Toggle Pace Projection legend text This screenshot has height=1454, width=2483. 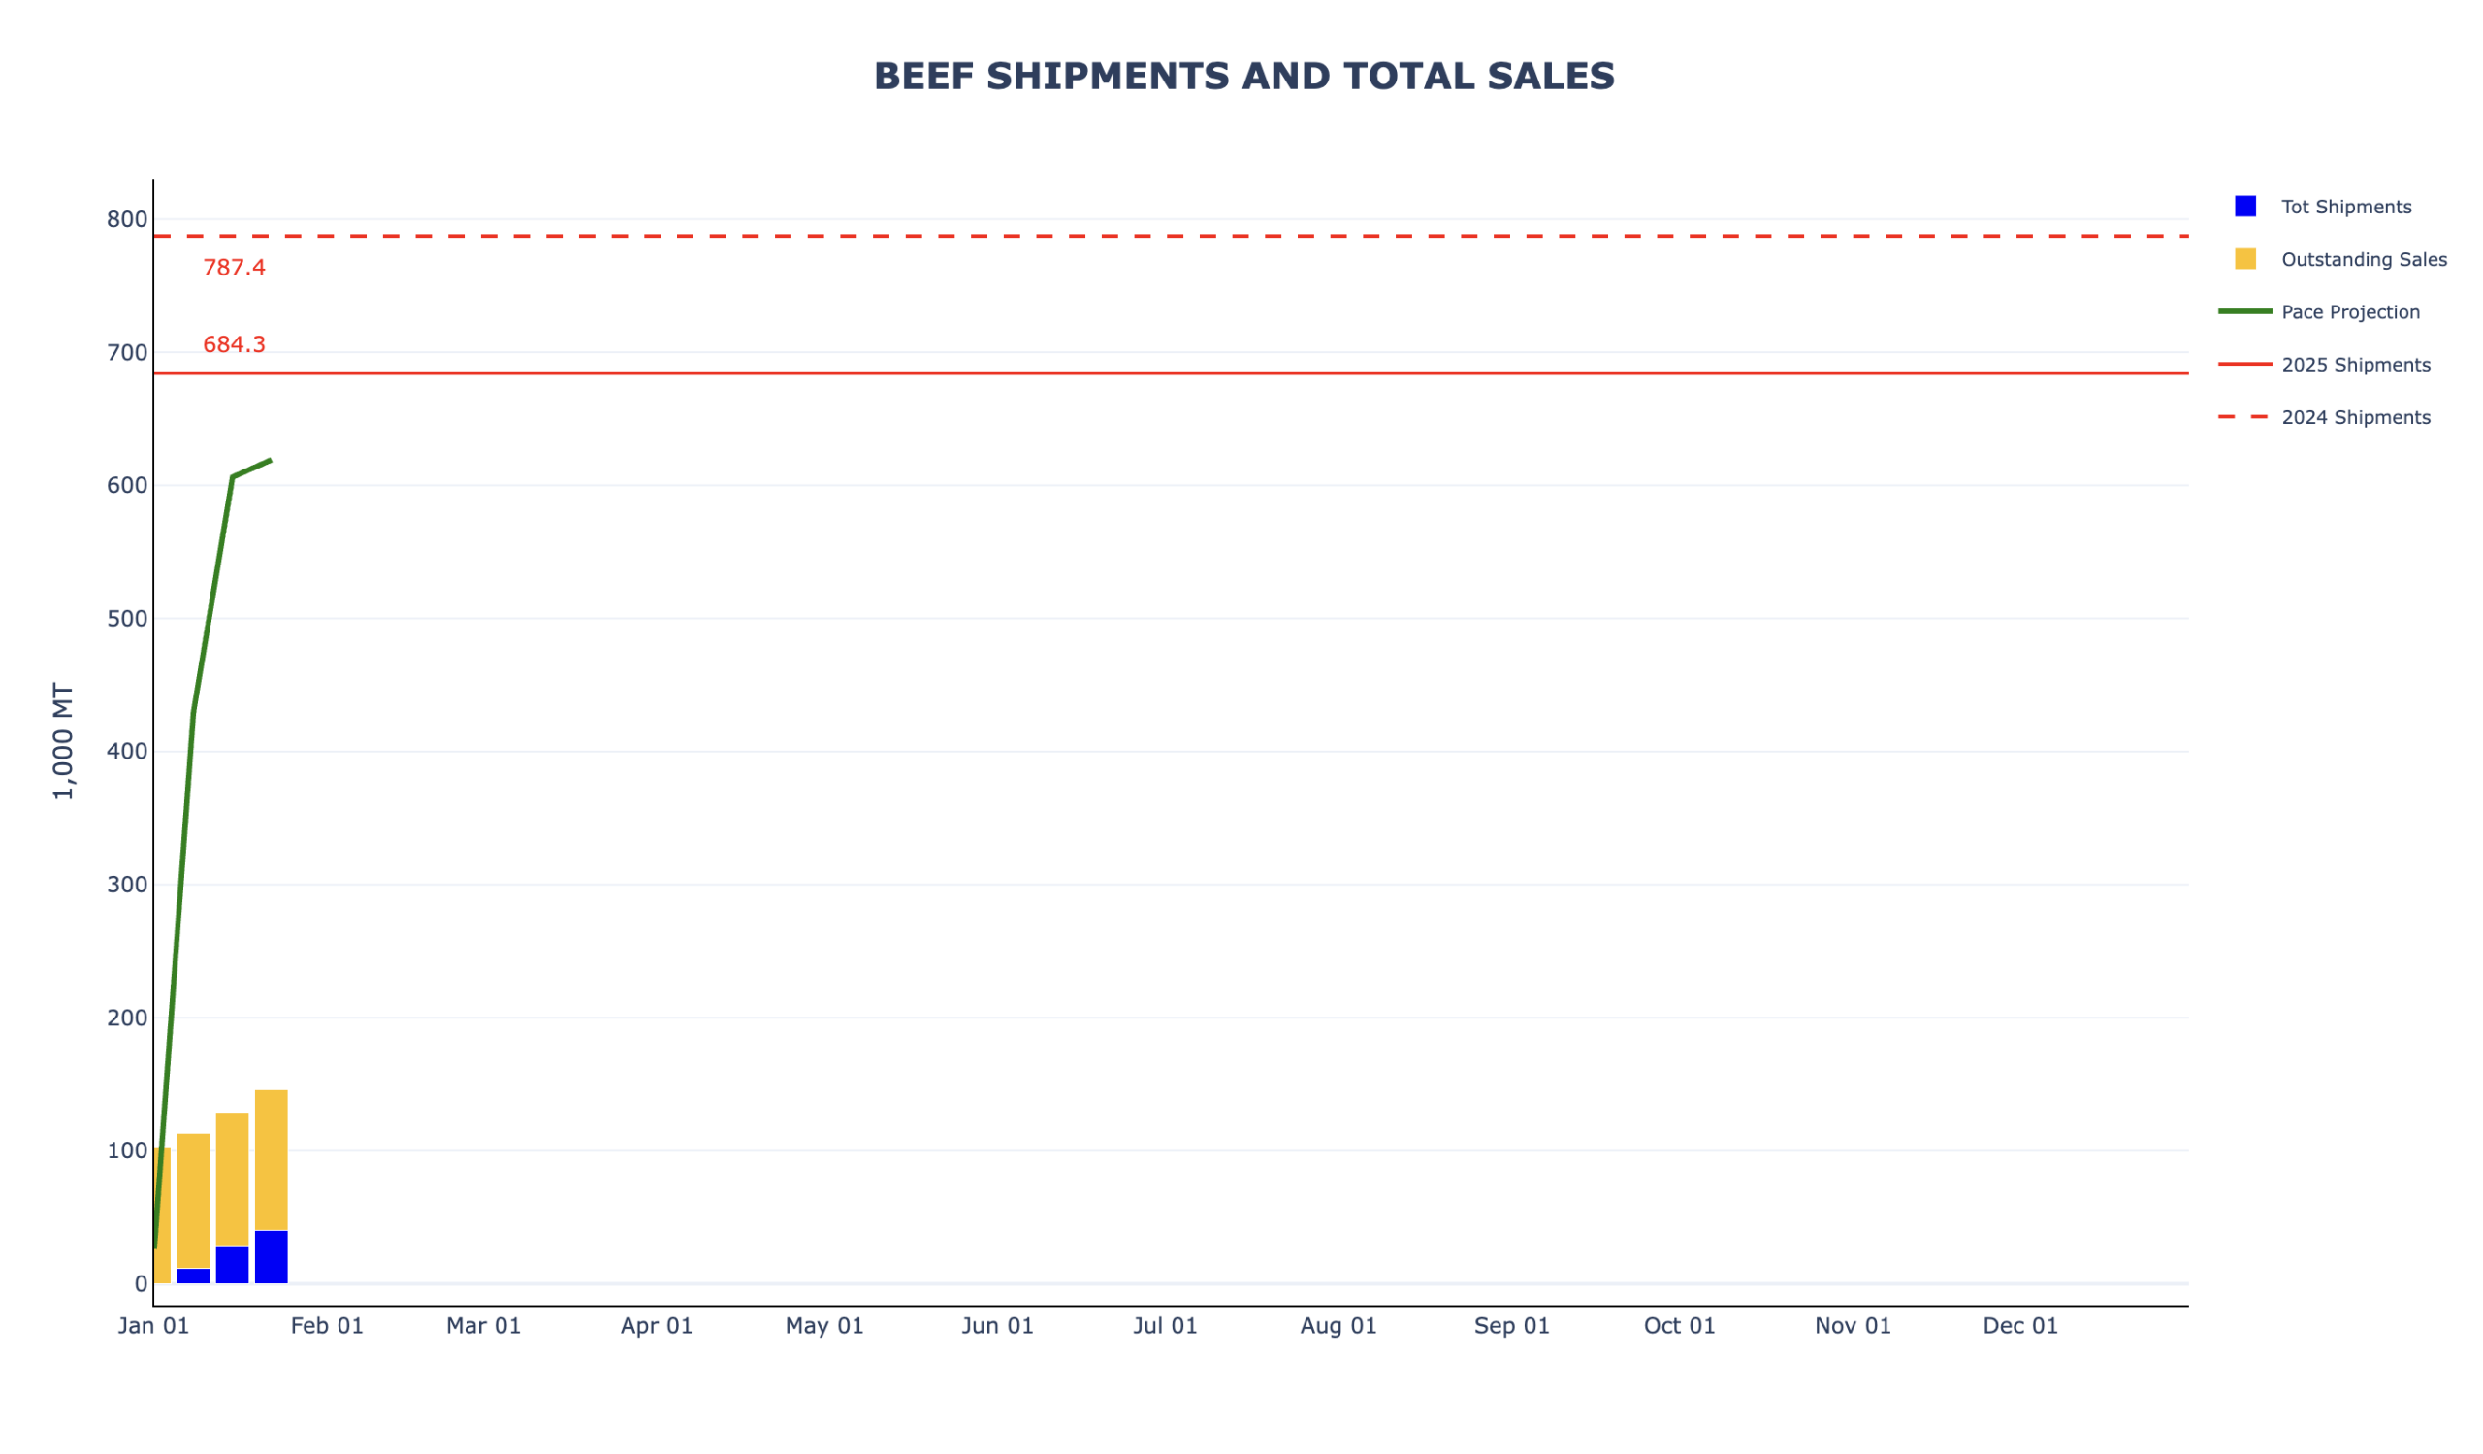pyautogui.click(x=2350, y=312)
